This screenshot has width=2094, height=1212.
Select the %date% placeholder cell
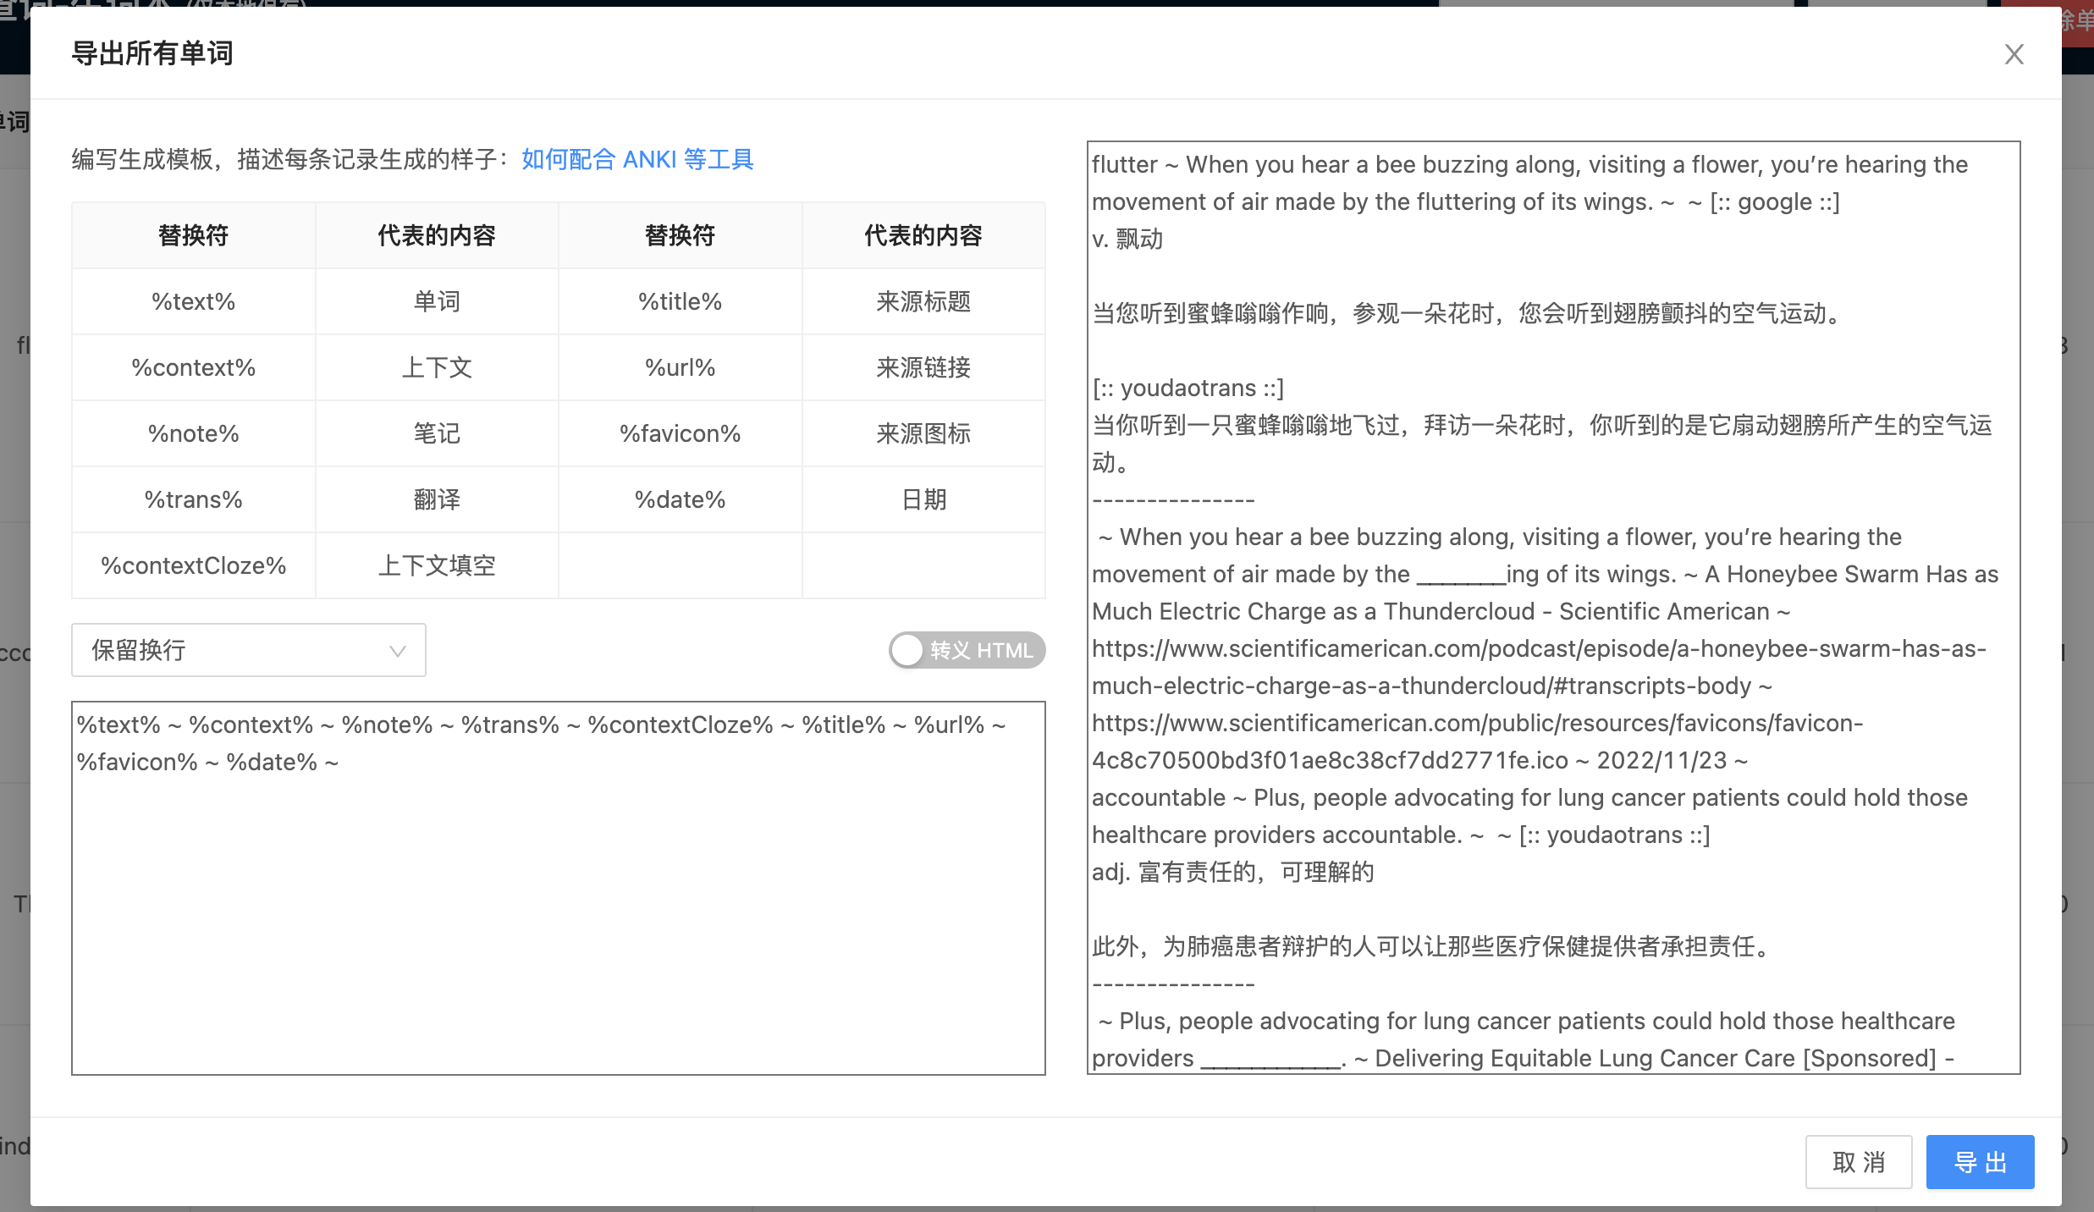[680, 499]
